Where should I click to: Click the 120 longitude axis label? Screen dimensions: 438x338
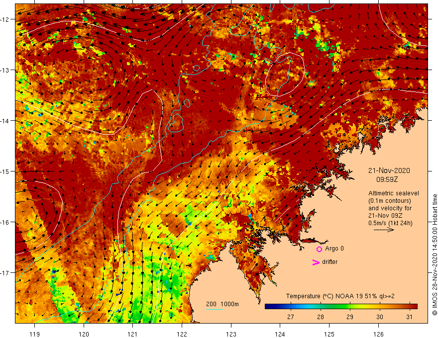[x=84, y=334]
